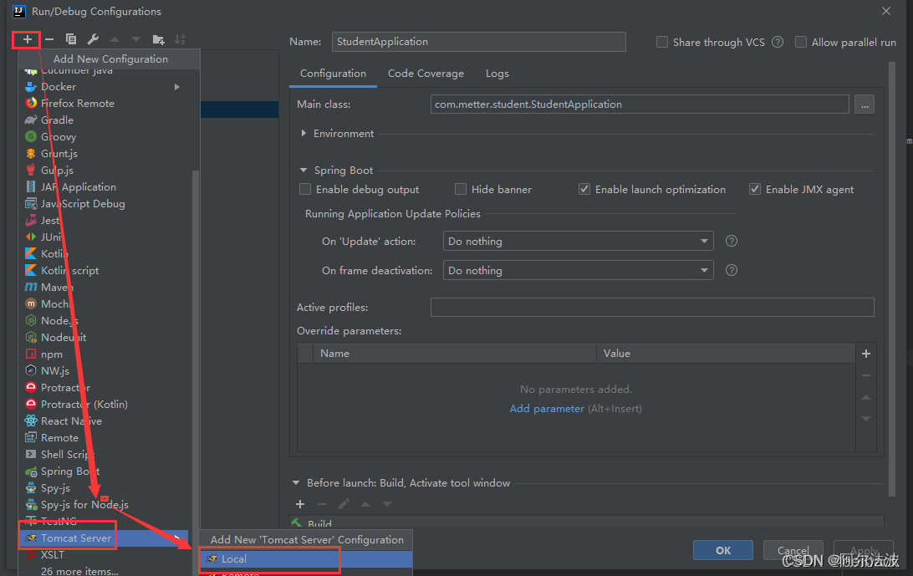This screenshot has width=913, height=576.
Task: Click the right panel vertical scrollbar
Action: (891, 279)
